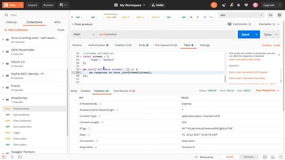
Task: Click the environment quick look eye icon
Action: [270, 15]
